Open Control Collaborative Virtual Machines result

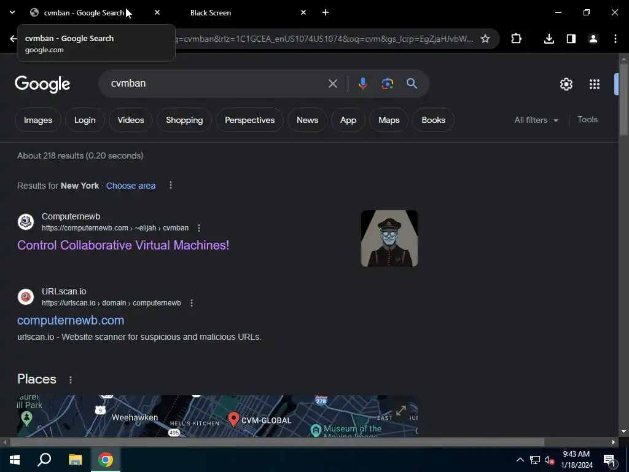coord(123,245)
